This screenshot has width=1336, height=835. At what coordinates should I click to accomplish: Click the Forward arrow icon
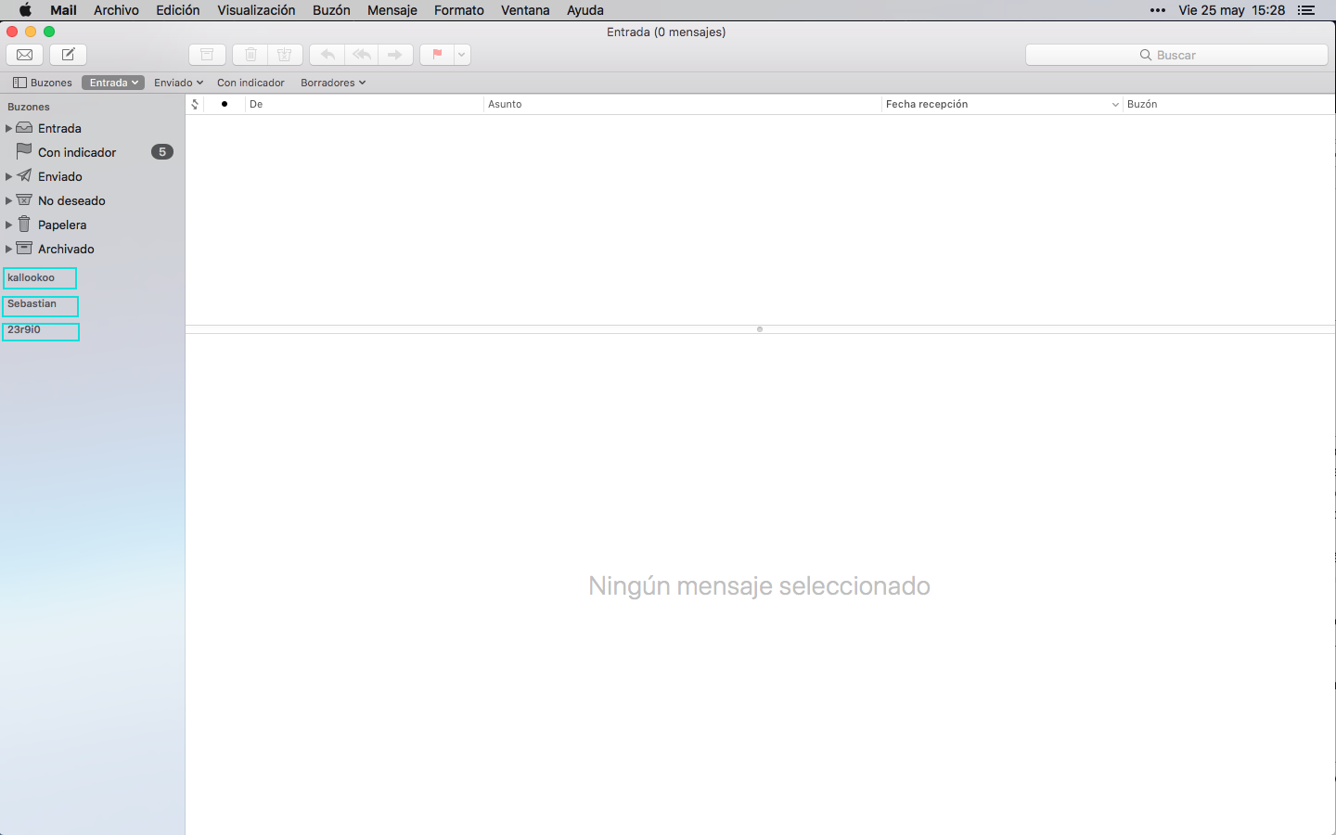tap(395, 55)
